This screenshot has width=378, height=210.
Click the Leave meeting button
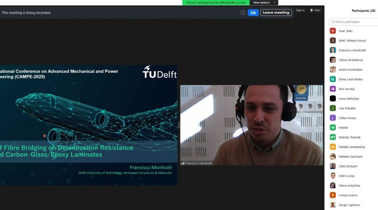(x=276, y=13)
